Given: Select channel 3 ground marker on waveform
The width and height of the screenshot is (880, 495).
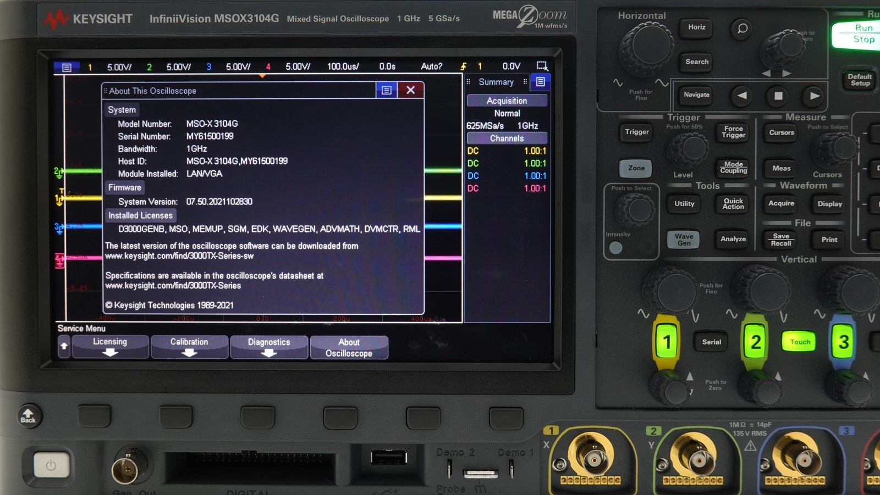Looking at the screenshot, I should point(58,227).
